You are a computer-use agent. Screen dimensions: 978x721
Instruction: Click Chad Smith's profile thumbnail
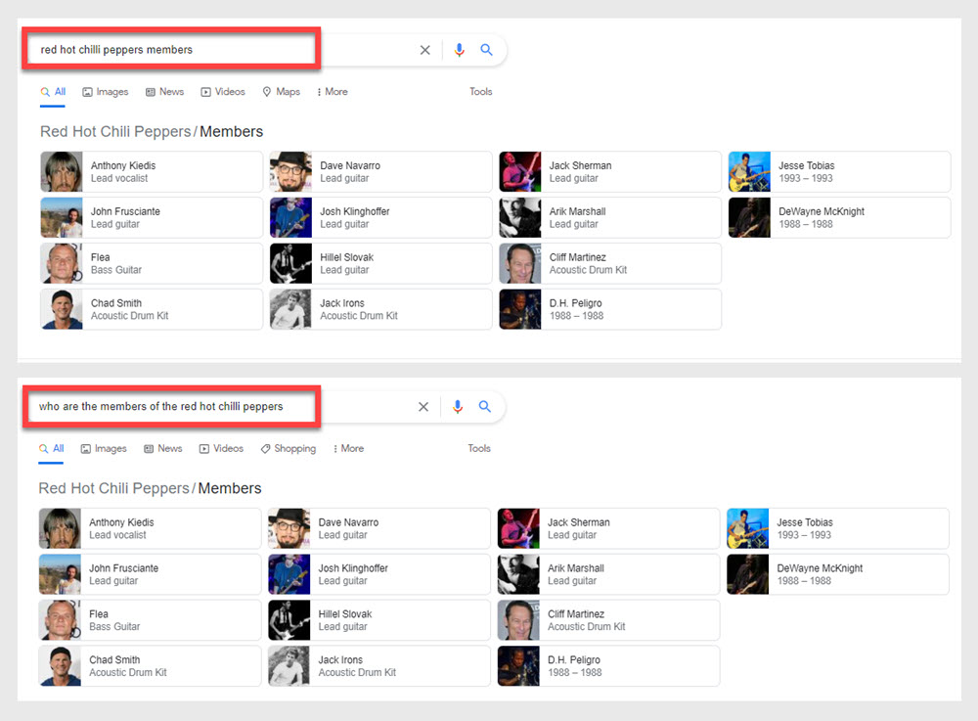[61, 309]
